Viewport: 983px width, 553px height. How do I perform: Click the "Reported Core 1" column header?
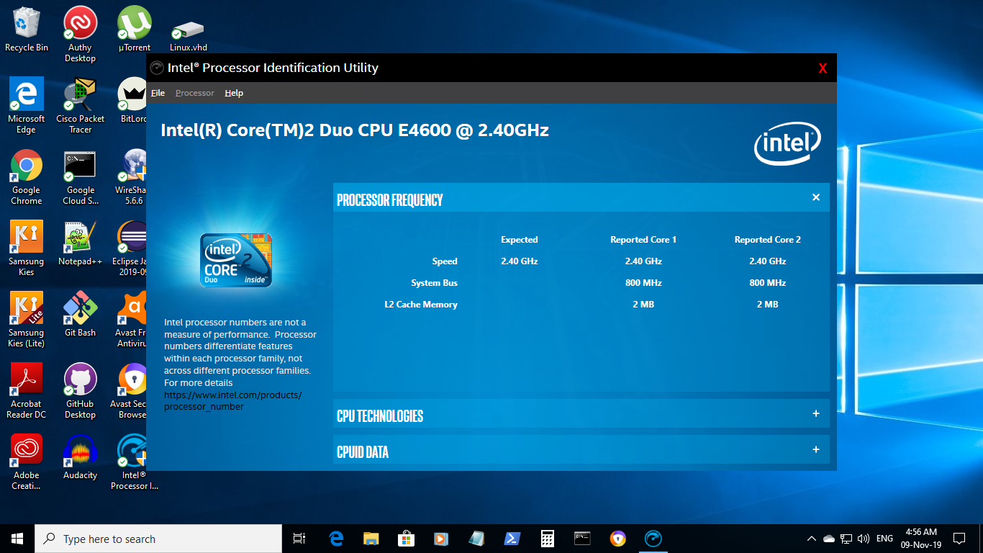(643, 240)
